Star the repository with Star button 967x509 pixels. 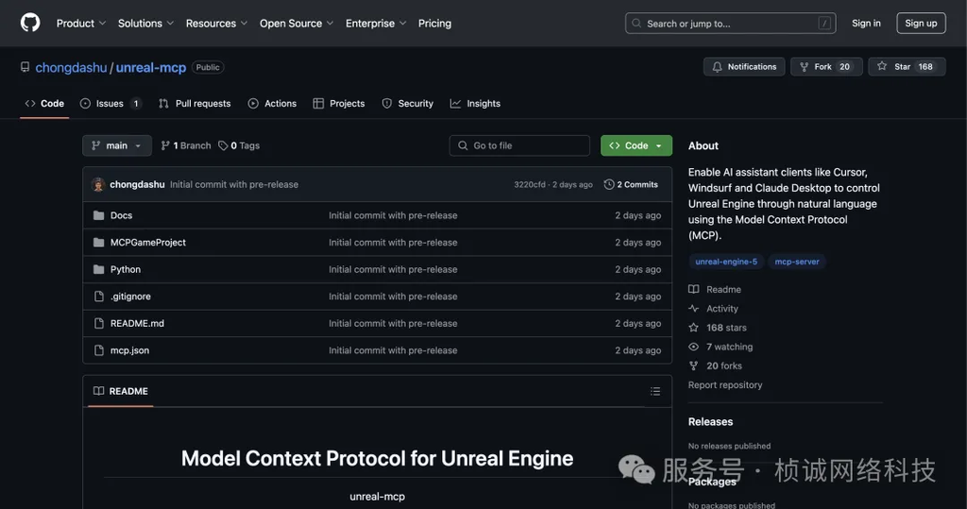tap(907, 67)
